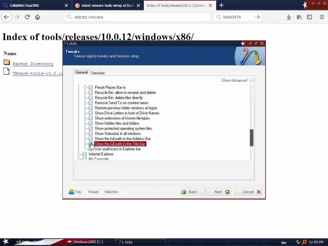Click the search go arrow beside kb905474
328x246 pixels.
coord(258,17)
